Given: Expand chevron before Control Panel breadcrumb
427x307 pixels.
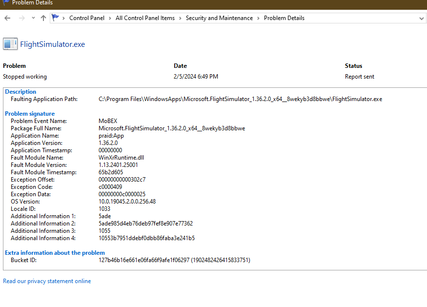Looking at the screenshot, I should tap(63, 18).
